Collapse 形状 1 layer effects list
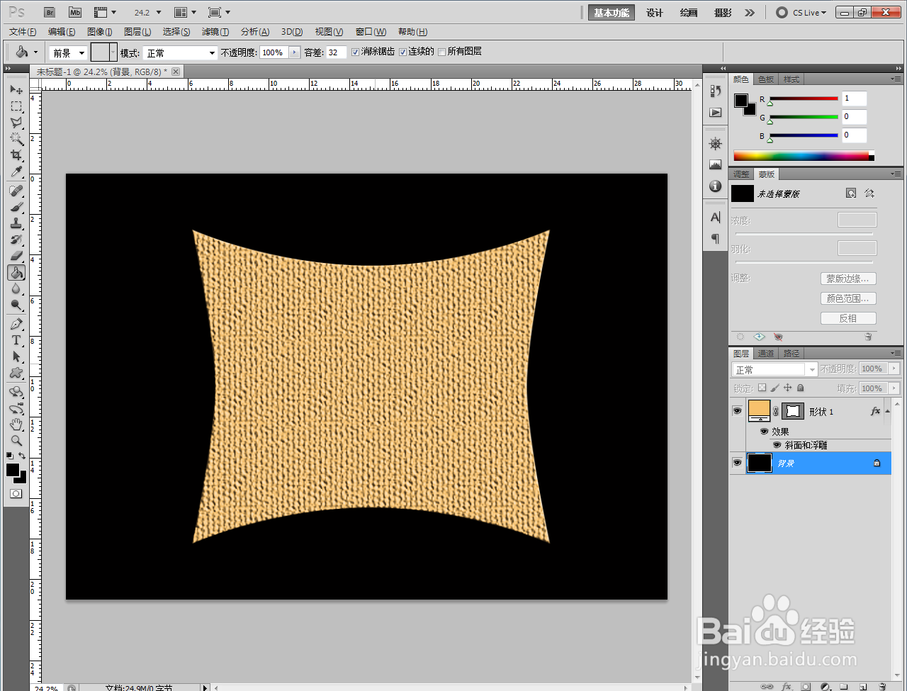This screenshot has width=907, height=691. pos(887,411)
